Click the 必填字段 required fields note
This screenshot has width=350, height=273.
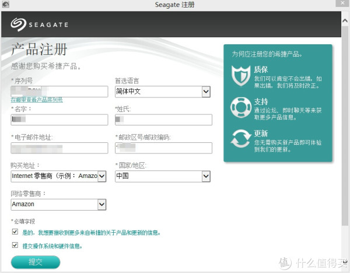23,221
